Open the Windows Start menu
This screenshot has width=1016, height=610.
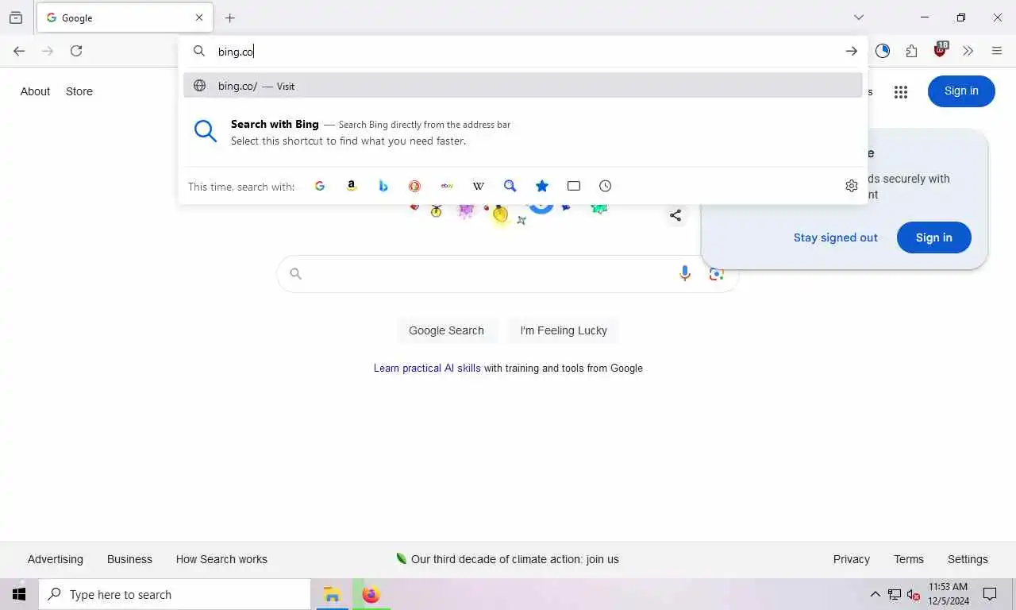coord(19,594)
